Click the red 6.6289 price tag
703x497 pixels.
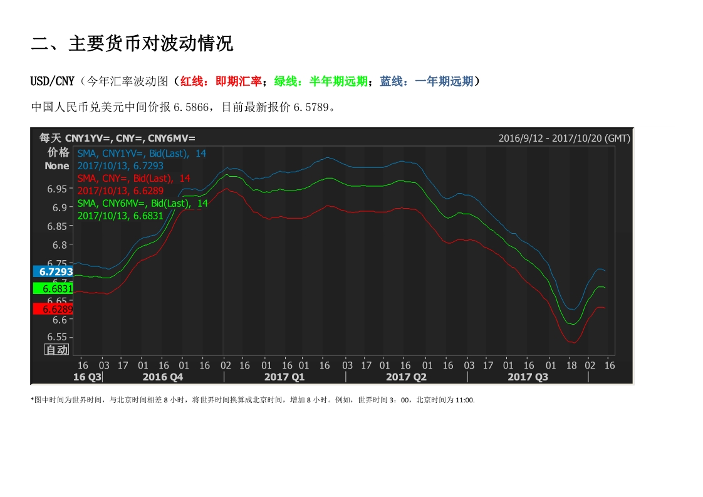coord(53,309)
